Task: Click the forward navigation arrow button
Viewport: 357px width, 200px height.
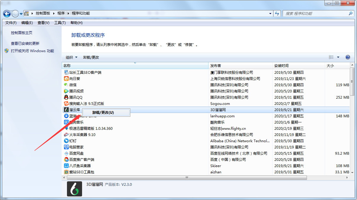Action: click(15, 14)
